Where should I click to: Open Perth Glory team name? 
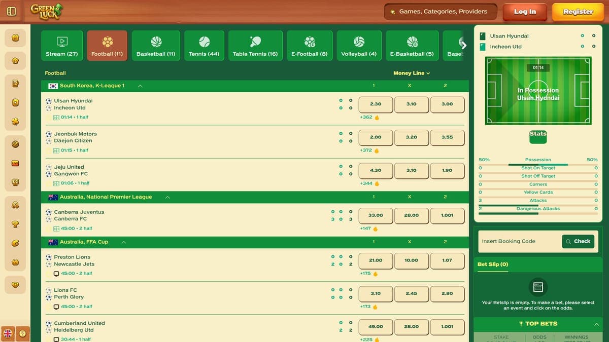point(69,297)
